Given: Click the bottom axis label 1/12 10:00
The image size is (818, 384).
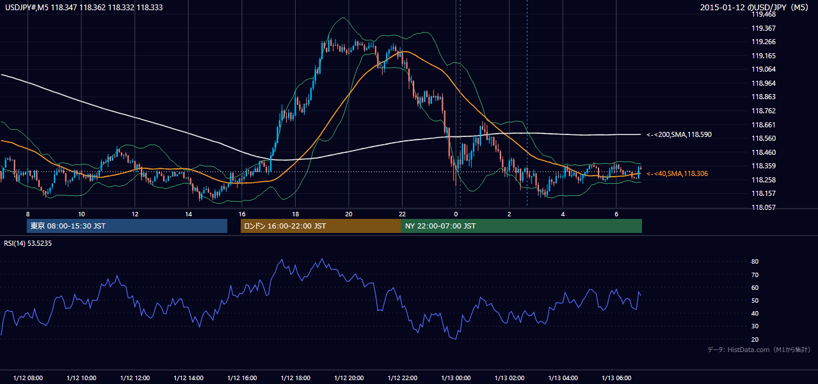Looking at the screenshot, I should click(81, 378).
